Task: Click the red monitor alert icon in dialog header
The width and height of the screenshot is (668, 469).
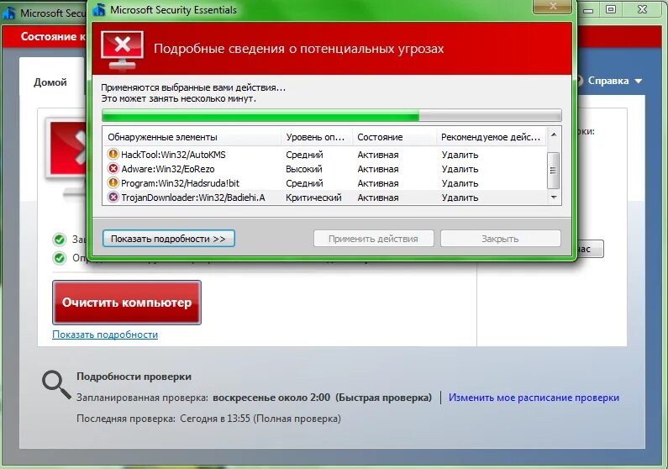Action: click(x=123, y=50)
